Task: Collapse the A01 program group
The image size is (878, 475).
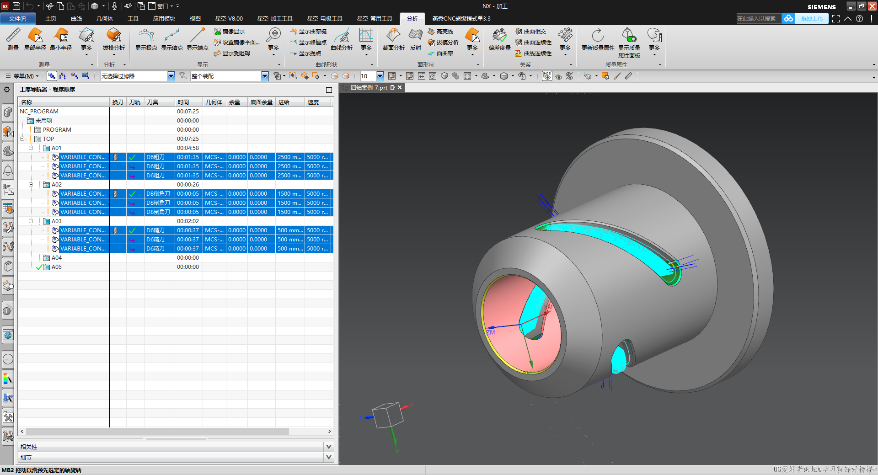Action: click(31, 148)
